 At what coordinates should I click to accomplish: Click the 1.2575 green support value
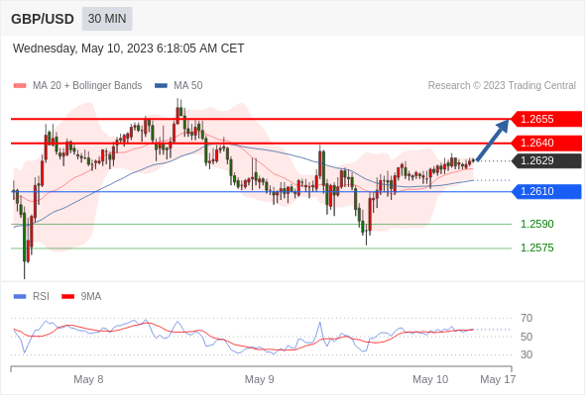(x=536, y=248)
